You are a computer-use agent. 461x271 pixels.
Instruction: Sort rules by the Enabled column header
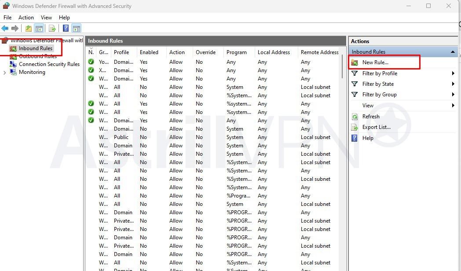point(149,52)
